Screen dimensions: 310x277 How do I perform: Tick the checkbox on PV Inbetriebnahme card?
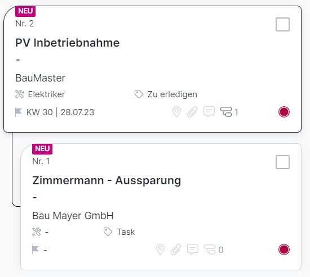coord(282,25)
